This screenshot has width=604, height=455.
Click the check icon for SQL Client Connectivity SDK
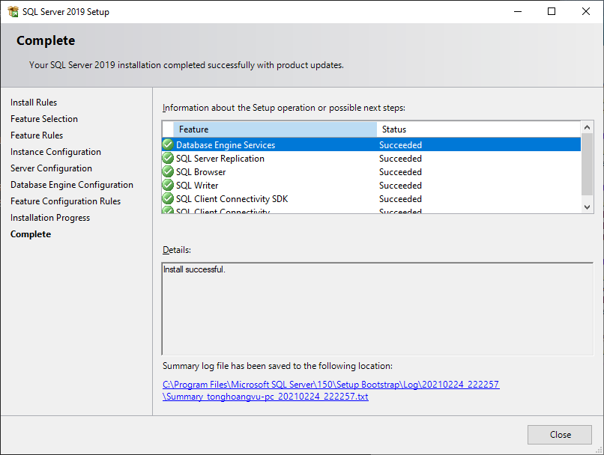(x=167, y=198)
